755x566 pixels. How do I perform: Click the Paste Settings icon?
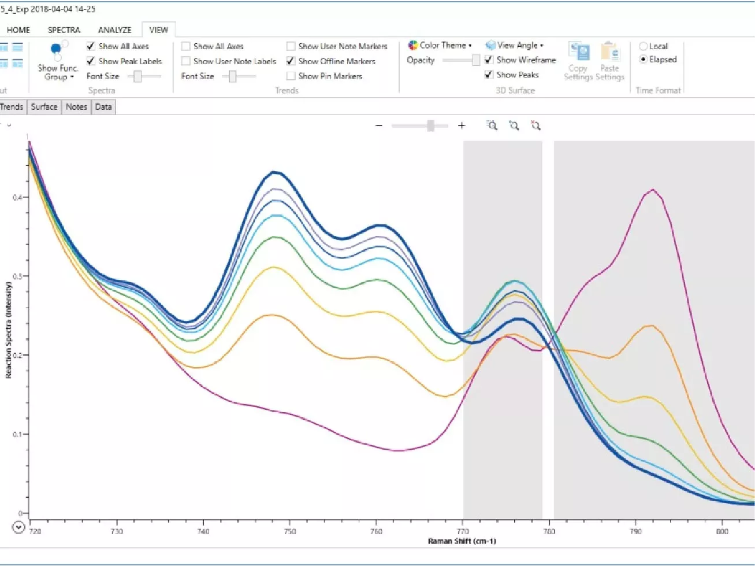tap(609, 53)
